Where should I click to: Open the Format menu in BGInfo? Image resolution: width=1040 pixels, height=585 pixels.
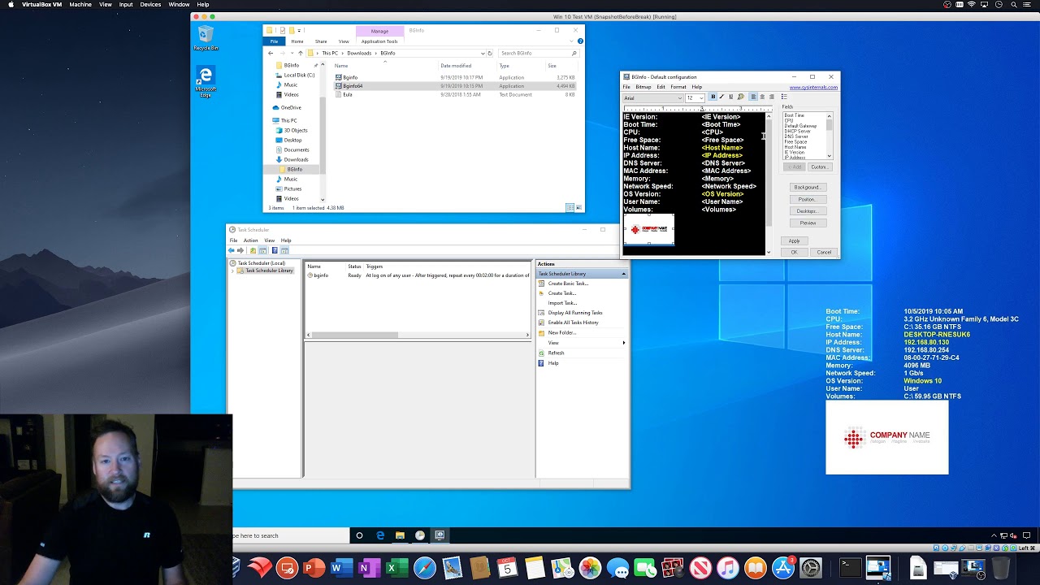click(x=678, y=87)
